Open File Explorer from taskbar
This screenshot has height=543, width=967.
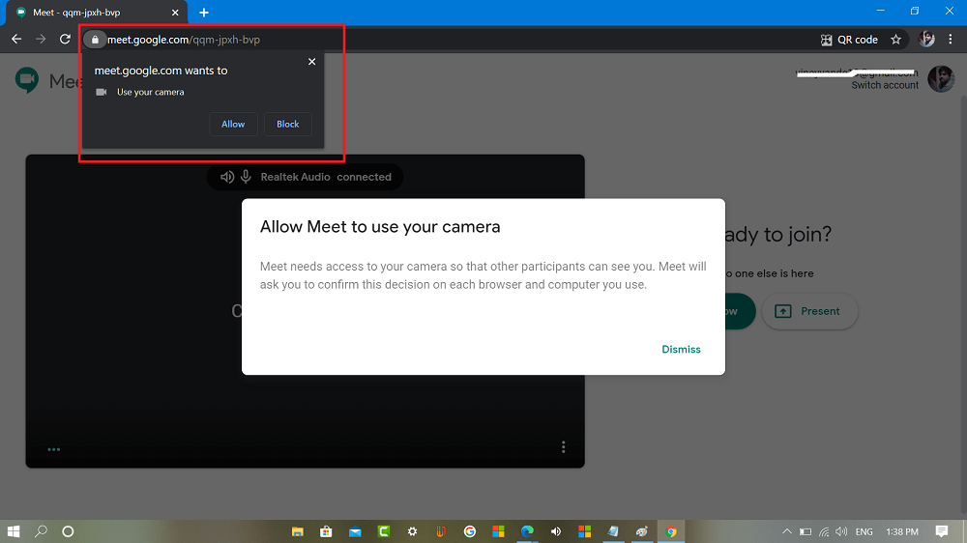[x=297, y=531]
